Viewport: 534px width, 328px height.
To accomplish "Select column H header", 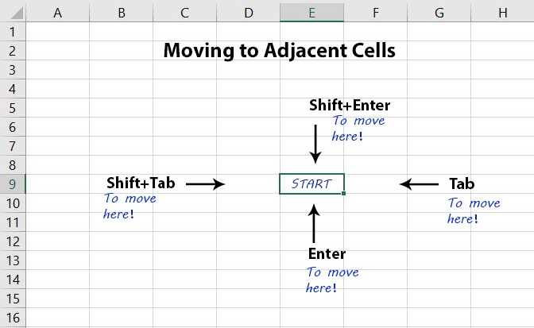I will point(502,12).
